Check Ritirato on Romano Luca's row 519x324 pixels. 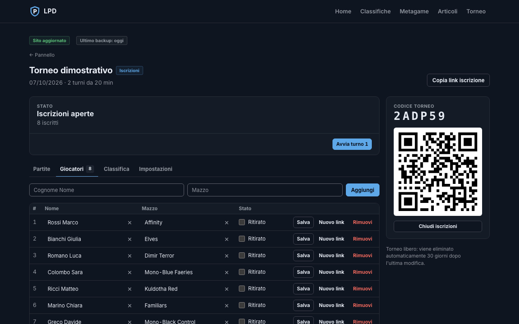pyautogui.click(x=242, y=255)
